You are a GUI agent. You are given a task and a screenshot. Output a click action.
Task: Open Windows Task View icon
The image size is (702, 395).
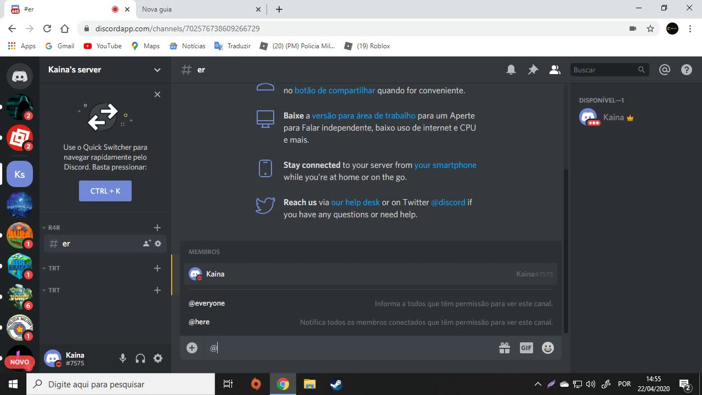click(229, 384)
